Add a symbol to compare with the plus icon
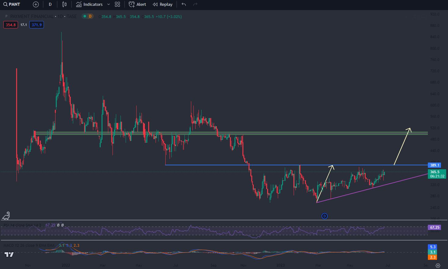448x269 pixels. 36,4
